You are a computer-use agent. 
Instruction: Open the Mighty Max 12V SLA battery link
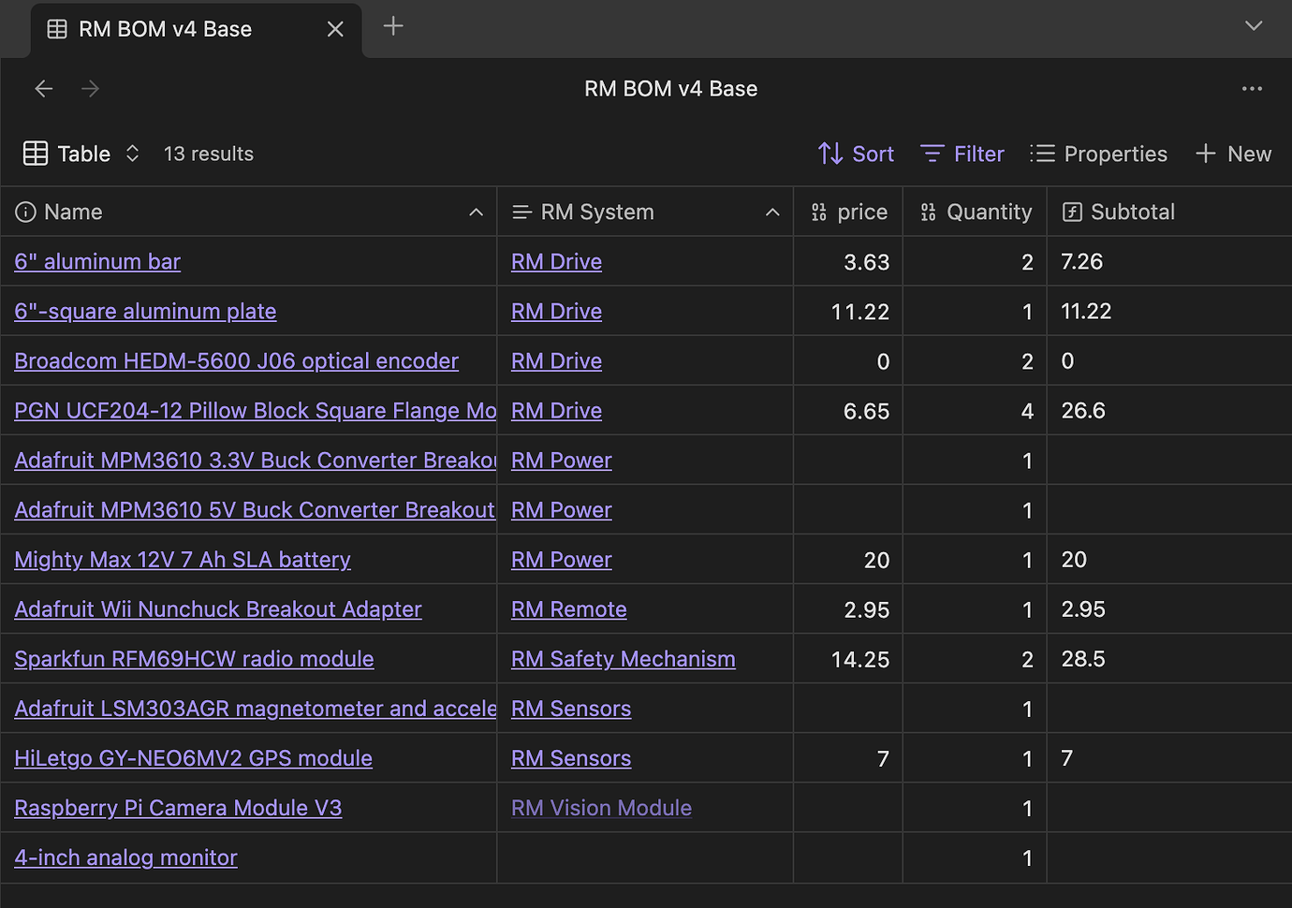[183, 560]
